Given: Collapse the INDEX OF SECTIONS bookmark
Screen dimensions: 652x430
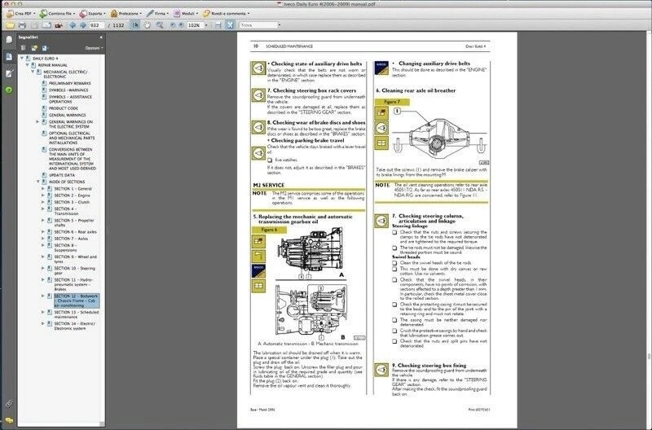Looking at the screenshot, I should click(37, 182).
